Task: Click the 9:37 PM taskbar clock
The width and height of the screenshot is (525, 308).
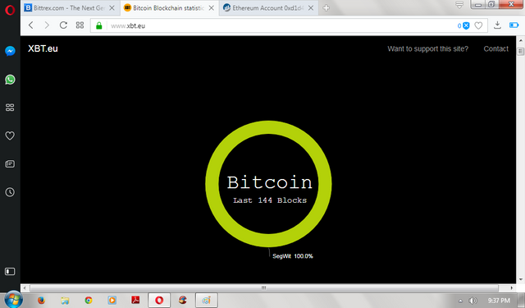Action: coord(499,301)
